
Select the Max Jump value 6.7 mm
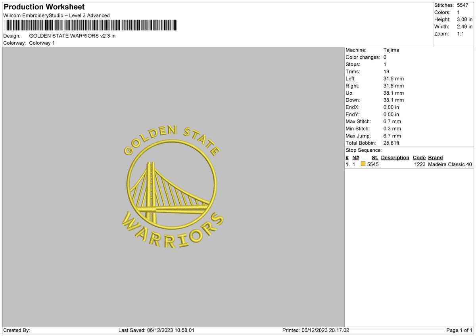(392, 136)
